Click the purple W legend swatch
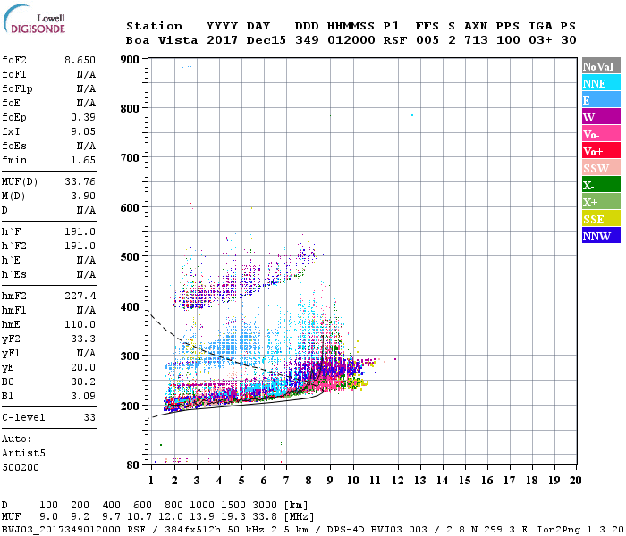The width and height of the screenshot is (626, 536). click(x=599, y=117)
